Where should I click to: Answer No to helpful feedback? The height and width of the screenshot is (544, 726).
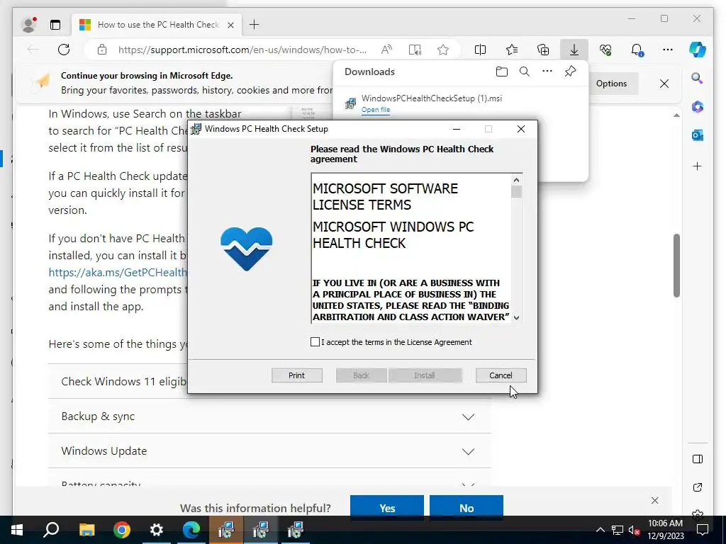point(467,507)
